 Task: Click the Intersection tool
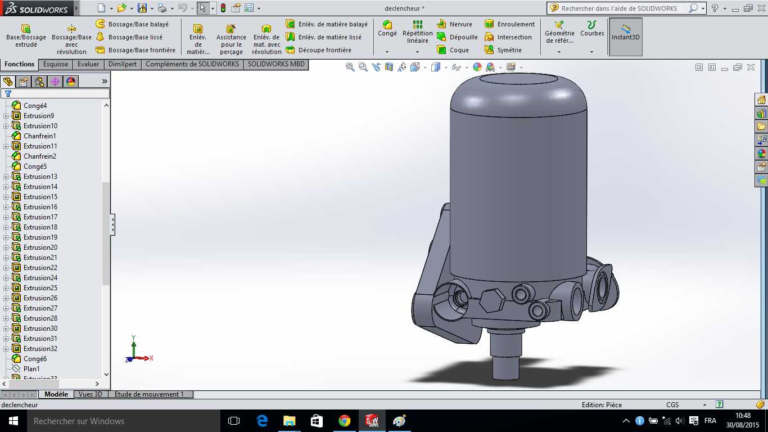[x=508, y=37]
